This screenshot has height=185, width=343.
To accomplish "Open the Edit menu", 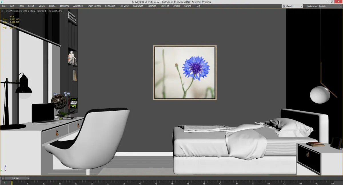I will click(x=12, y=6).
